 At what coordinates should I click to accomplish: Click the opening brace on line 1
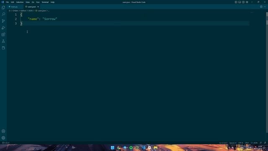[x=21, y=15]
